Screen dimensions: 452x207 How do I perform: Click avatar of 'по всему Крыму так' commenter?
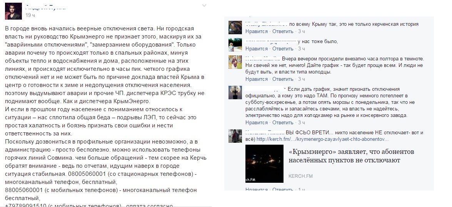[235, 27]
